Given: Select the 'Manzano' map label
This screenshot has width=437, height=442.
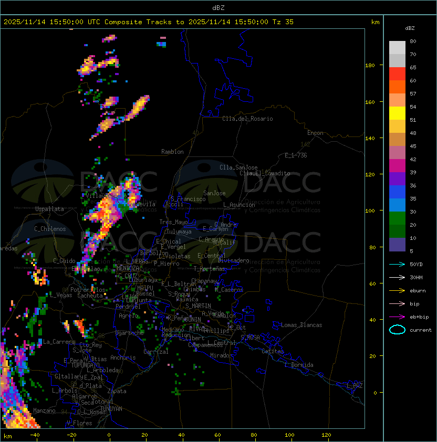Looking at the screenshot, I should coord(44,411).
